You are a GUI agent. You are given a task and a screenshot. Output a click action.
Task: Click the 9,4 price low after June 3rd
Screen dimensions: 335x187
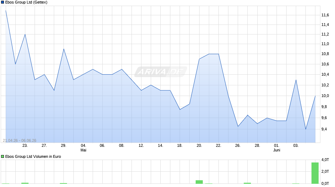306,129
